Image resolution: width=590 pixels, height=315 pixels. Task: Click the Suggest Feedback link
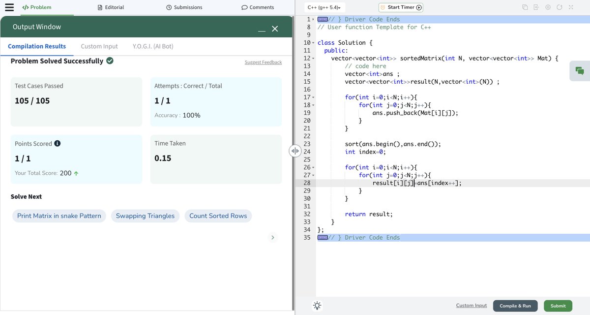click(263, 63)
